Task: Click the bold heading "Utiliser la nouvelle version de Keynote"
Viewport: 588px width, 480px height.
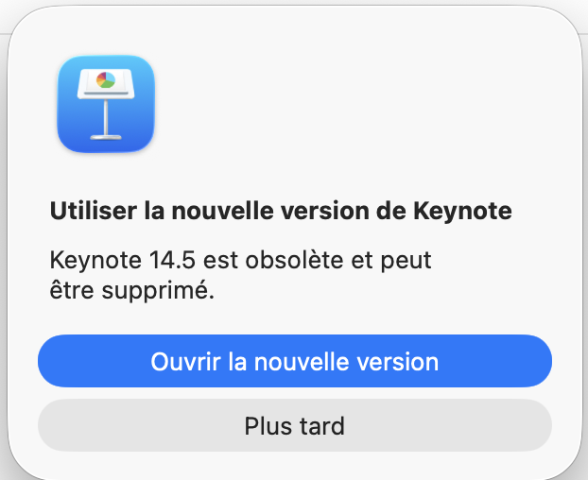Action: [x=280, y=211]
